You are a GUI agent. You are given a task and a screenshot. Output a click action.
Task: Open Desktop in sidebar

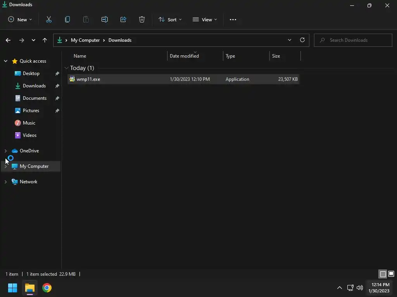[x=31, y=73]
